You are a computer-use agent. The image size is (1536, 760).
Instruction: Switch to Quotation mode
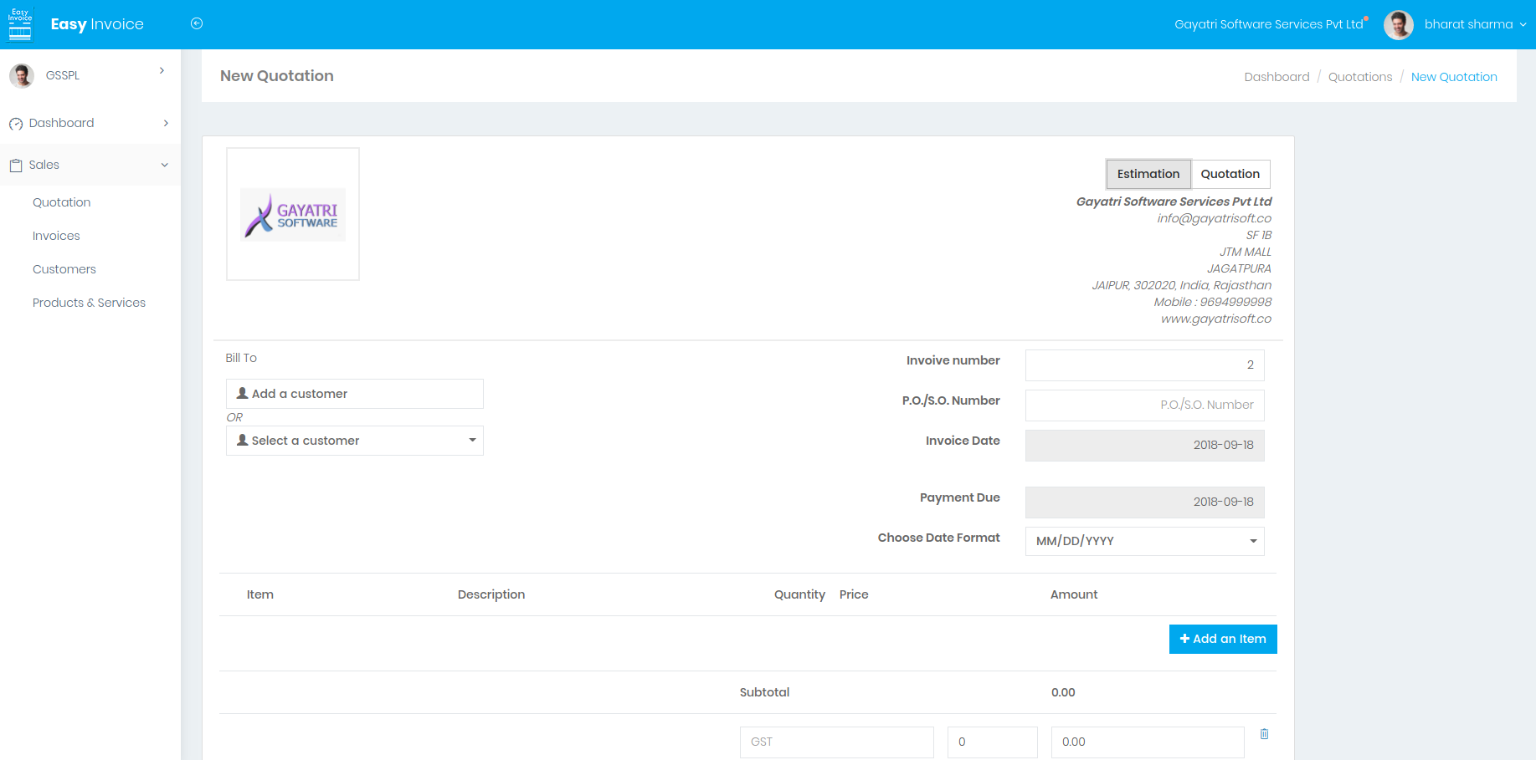point(1230,174)
